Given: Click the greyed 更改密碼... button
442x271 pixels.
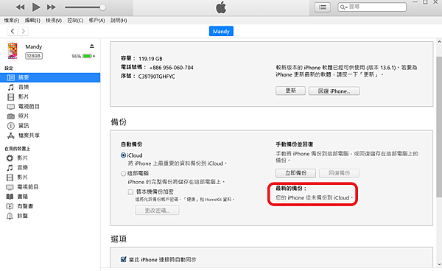Looking at the screenshot, I should pyautogui.click(x=157, y=211).
